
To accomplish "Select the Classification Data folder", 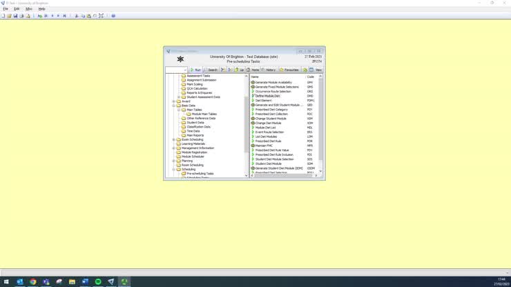I will pyautogui.click(x=198, y=127).
